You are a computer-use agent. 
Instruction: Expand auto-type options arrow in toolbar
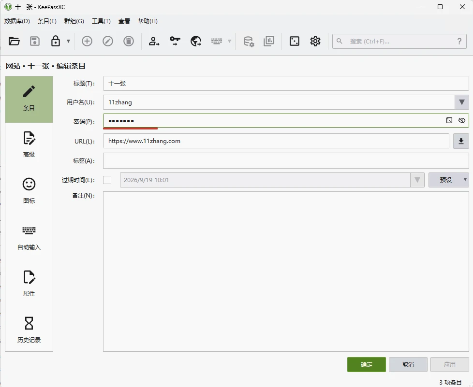(x=229, y=41)
